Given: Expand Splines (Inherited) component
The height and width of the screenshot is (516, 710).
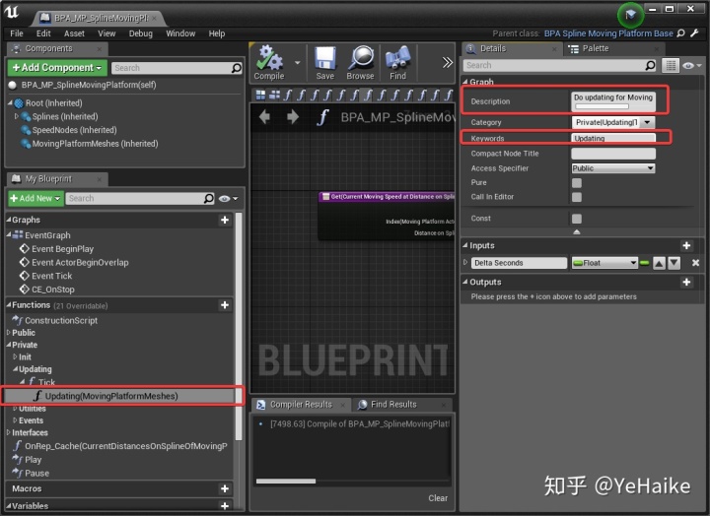Looking at the screenshot, I should pos(17,116).
